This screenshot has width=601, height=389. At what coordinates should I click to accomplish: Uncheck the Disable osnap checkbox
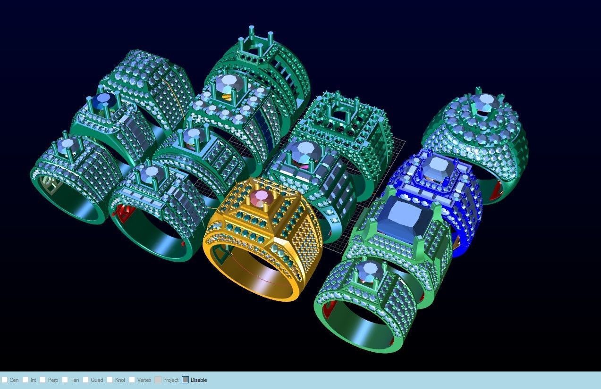coord(185,380)
